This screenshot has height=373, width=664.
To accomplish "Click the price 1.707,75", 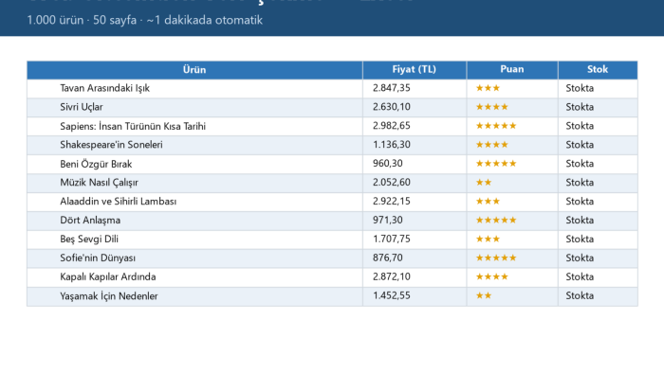I will (391, 240).
